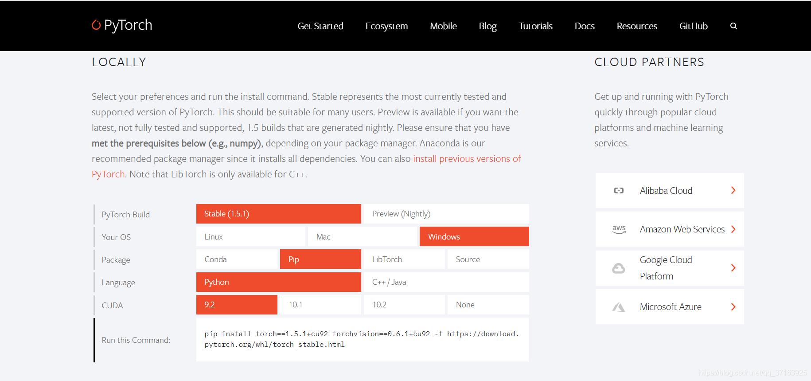This screenshot has height=381, width=811.
Task: Open the search magnifier icon
Action: pos(733,26)
